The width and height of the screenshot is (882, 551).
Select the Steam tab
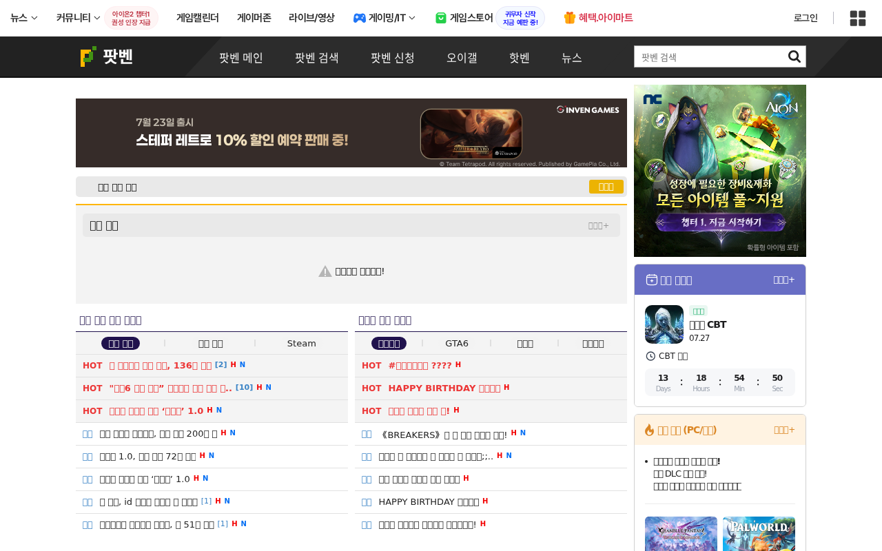302,343
